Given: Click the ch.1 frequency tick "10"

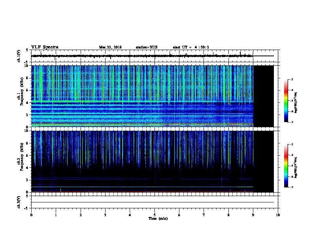Looking at the screenshot, I should pyautogui.click(x=27, y=66).
